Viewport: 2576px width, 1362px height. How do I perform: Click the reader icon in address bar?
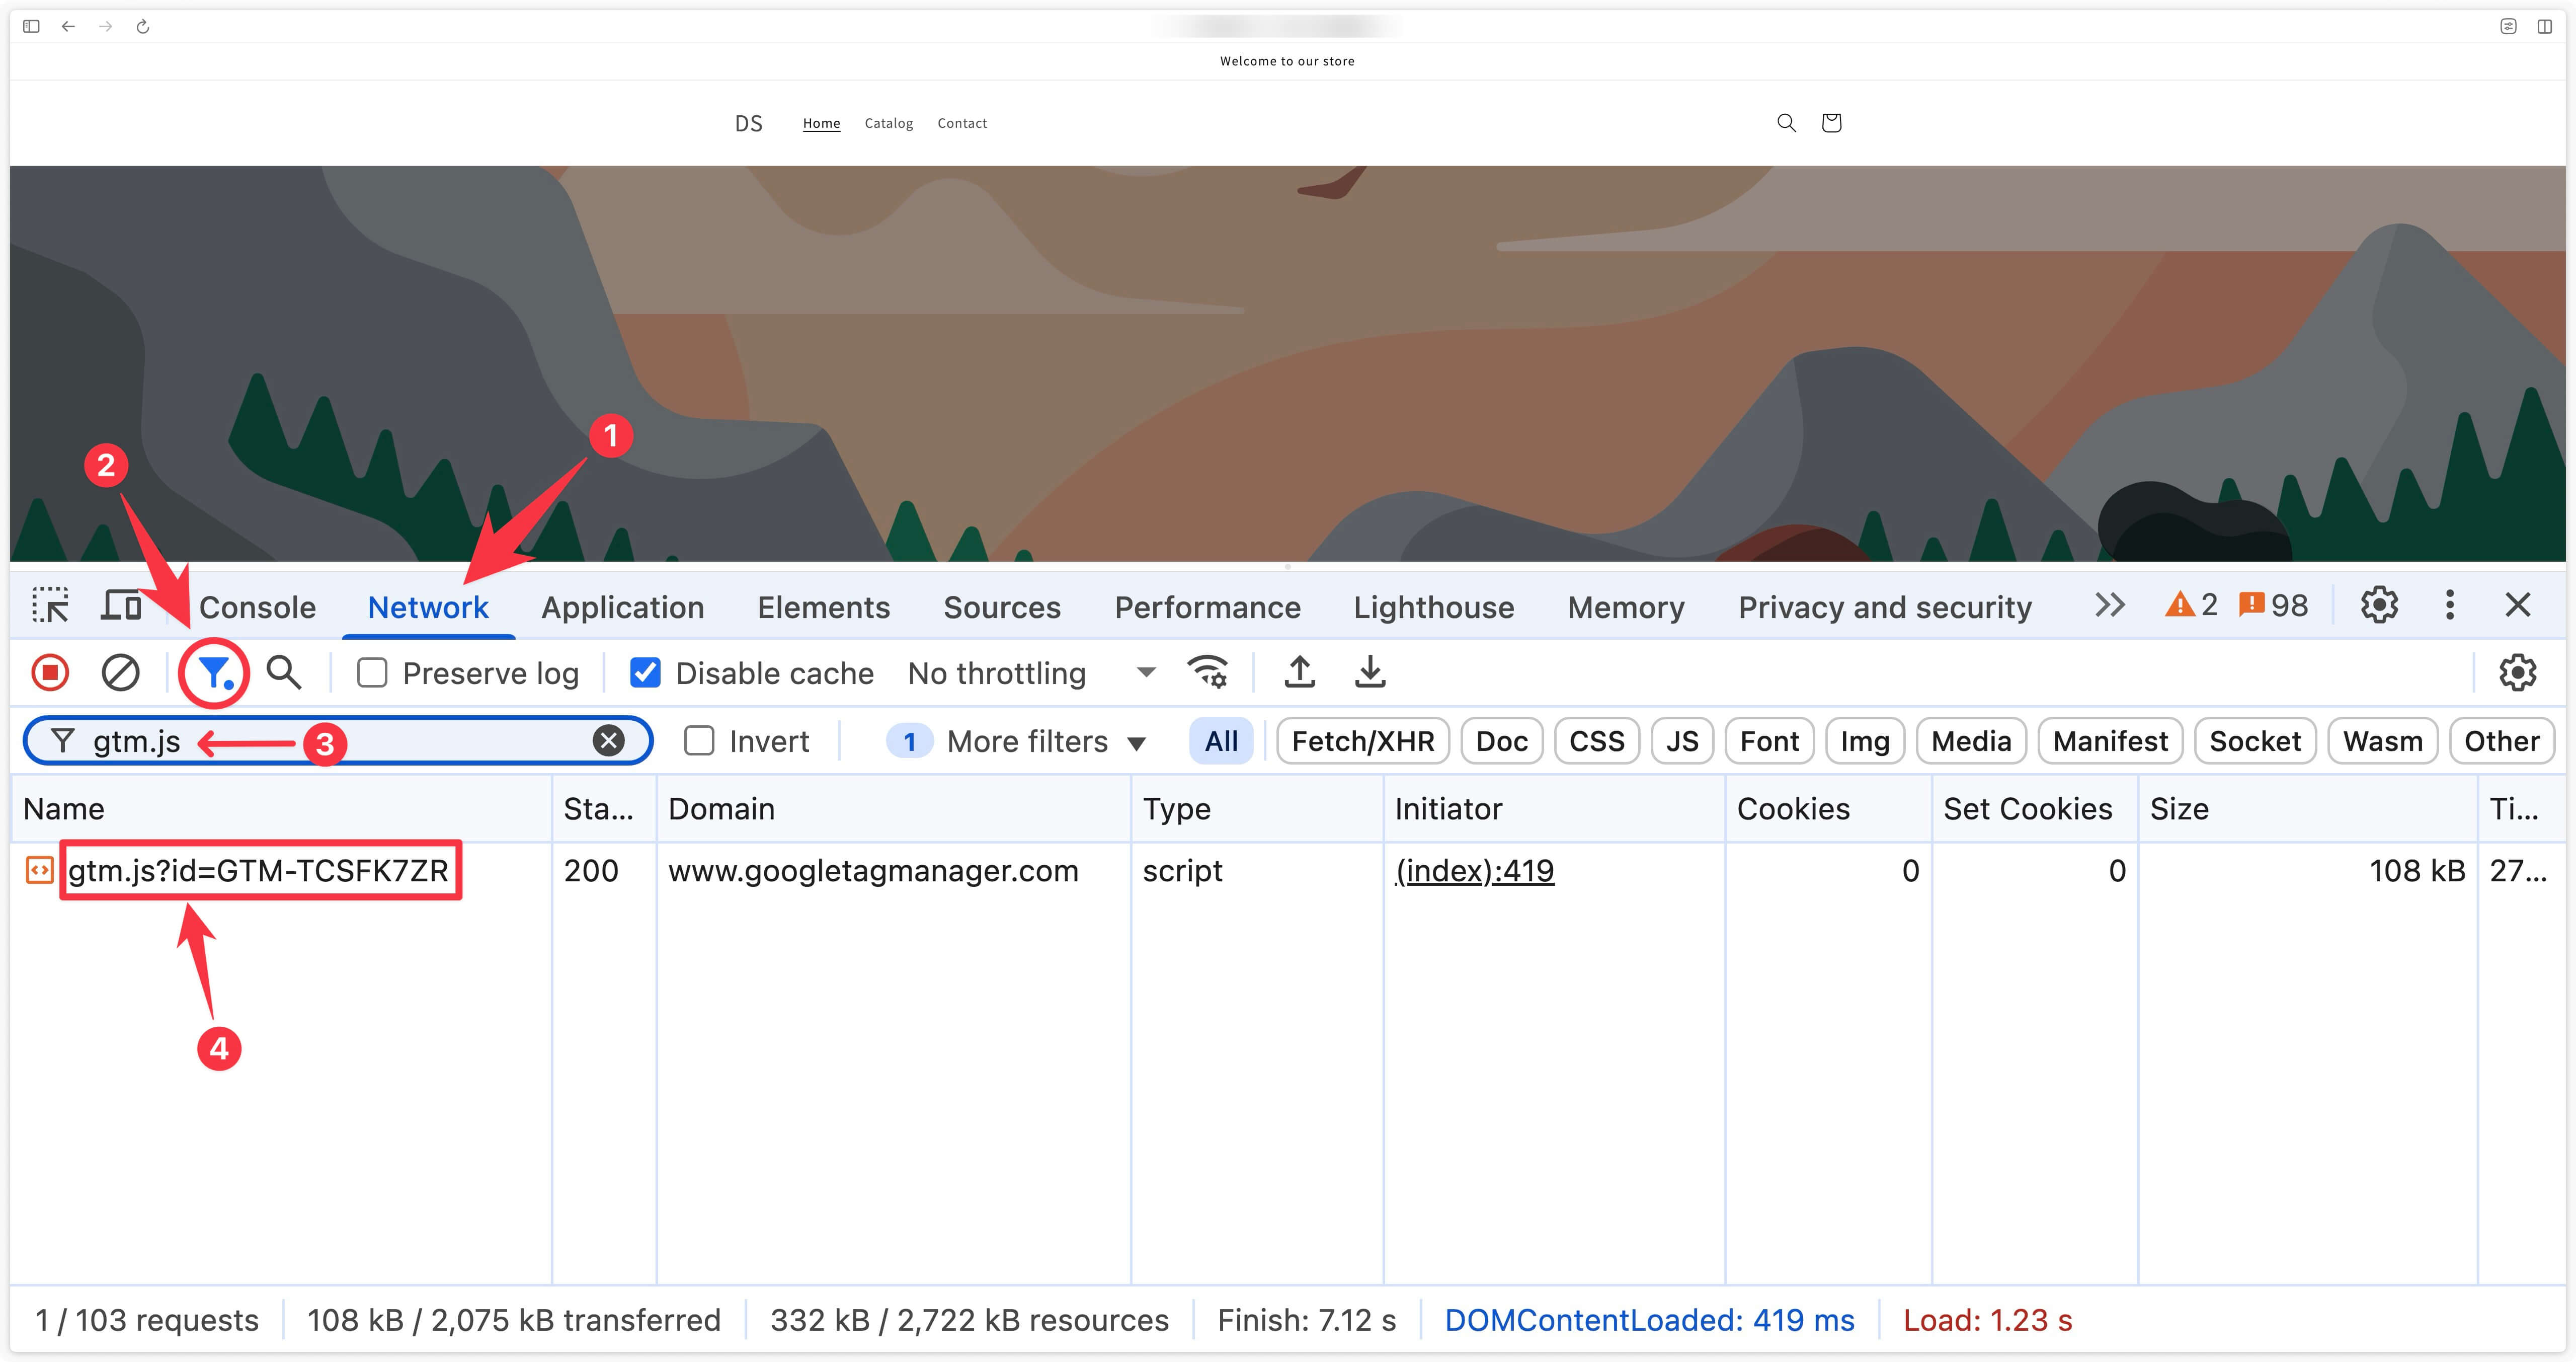coord(2508,26)
